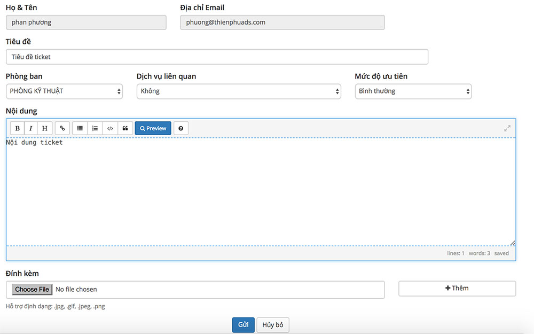Click the Gửi submit button

click(243, 324)
